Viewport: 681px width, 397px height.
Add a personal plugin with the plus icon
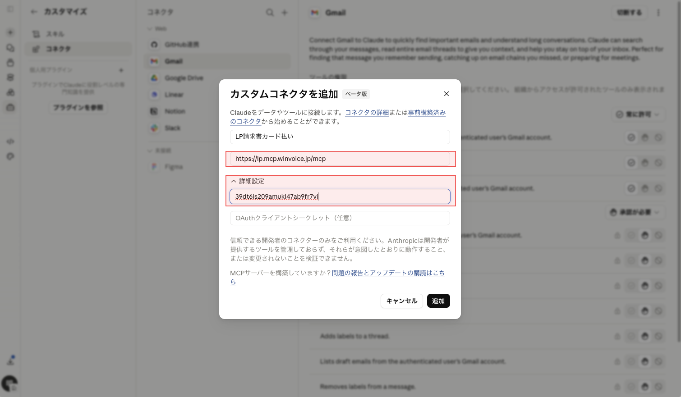pos(121,70)
